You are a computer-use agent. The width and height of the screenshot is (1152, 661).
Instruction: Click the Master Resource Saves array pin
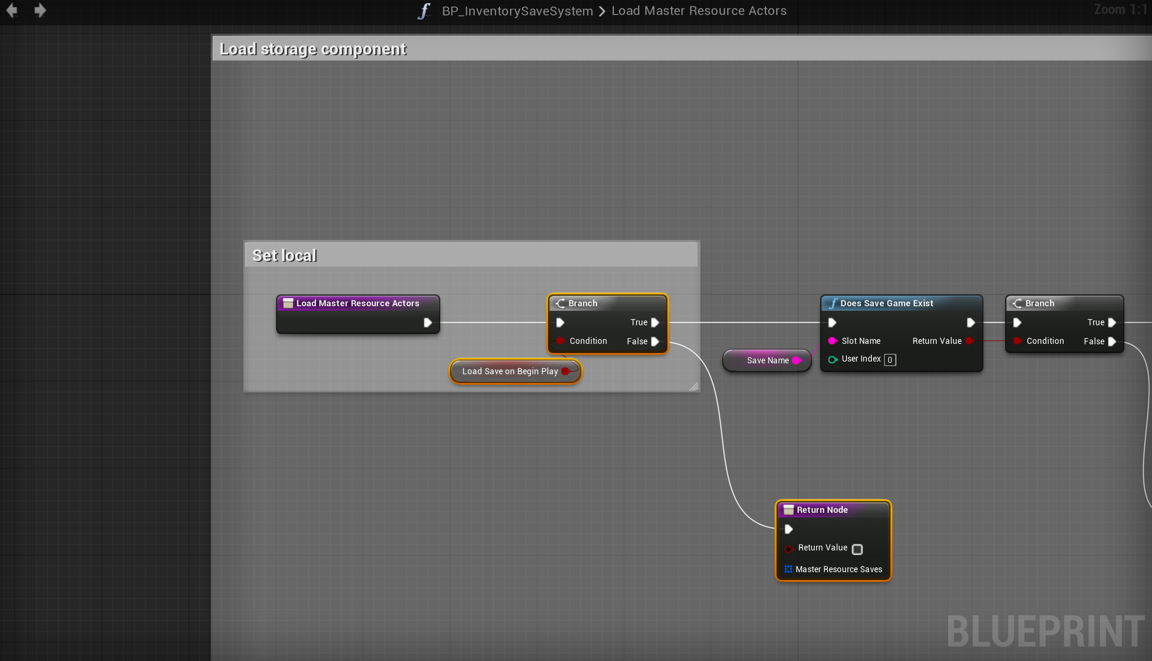coord(788,569)
